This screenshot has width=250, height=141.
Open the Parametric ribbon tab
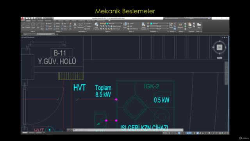tap(48, 21)
